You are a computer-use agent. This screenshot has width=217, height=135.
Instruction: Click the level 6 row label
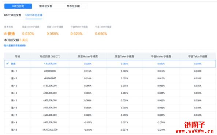(x=14, y=108)
